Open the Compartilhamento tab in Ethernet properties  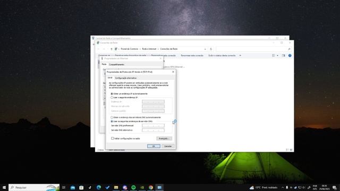click(116, 65)
